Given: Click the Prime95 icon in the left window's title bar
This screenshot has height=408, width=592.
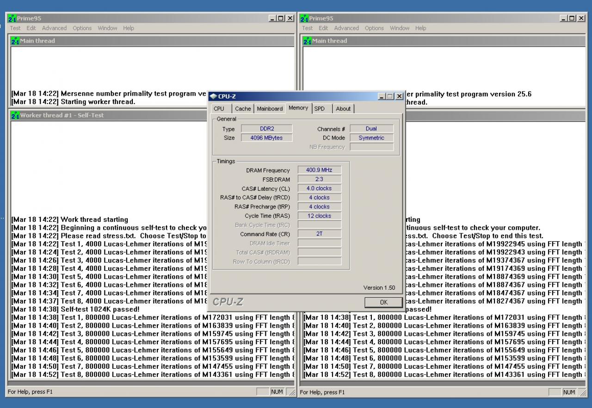Looking at the screenshot, I should coord(12,18).
